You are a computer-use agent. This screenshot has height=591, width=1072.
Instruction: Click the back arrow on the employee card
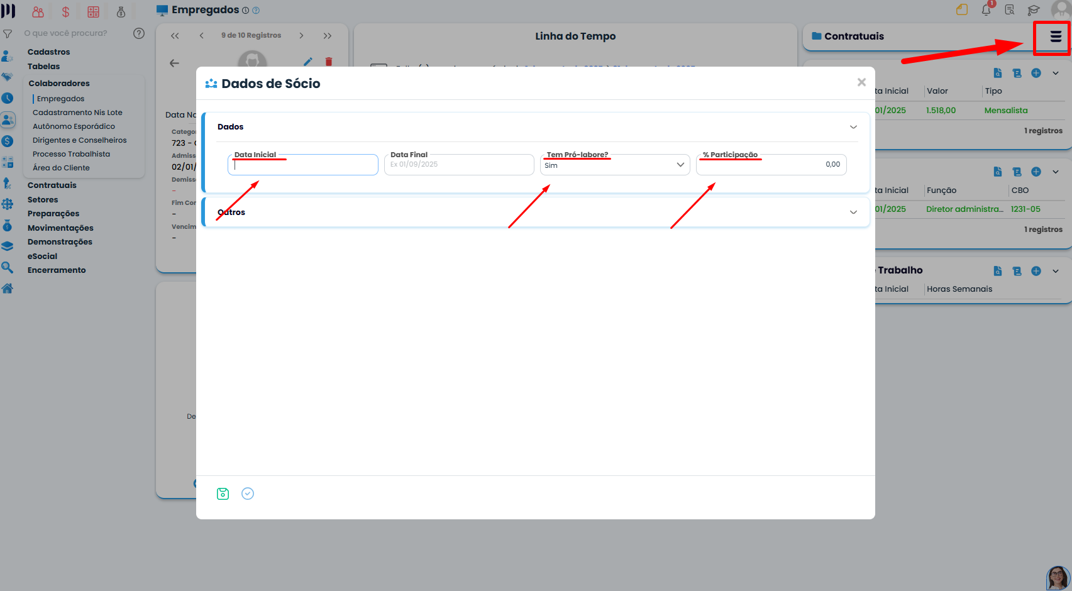[175, 63]
